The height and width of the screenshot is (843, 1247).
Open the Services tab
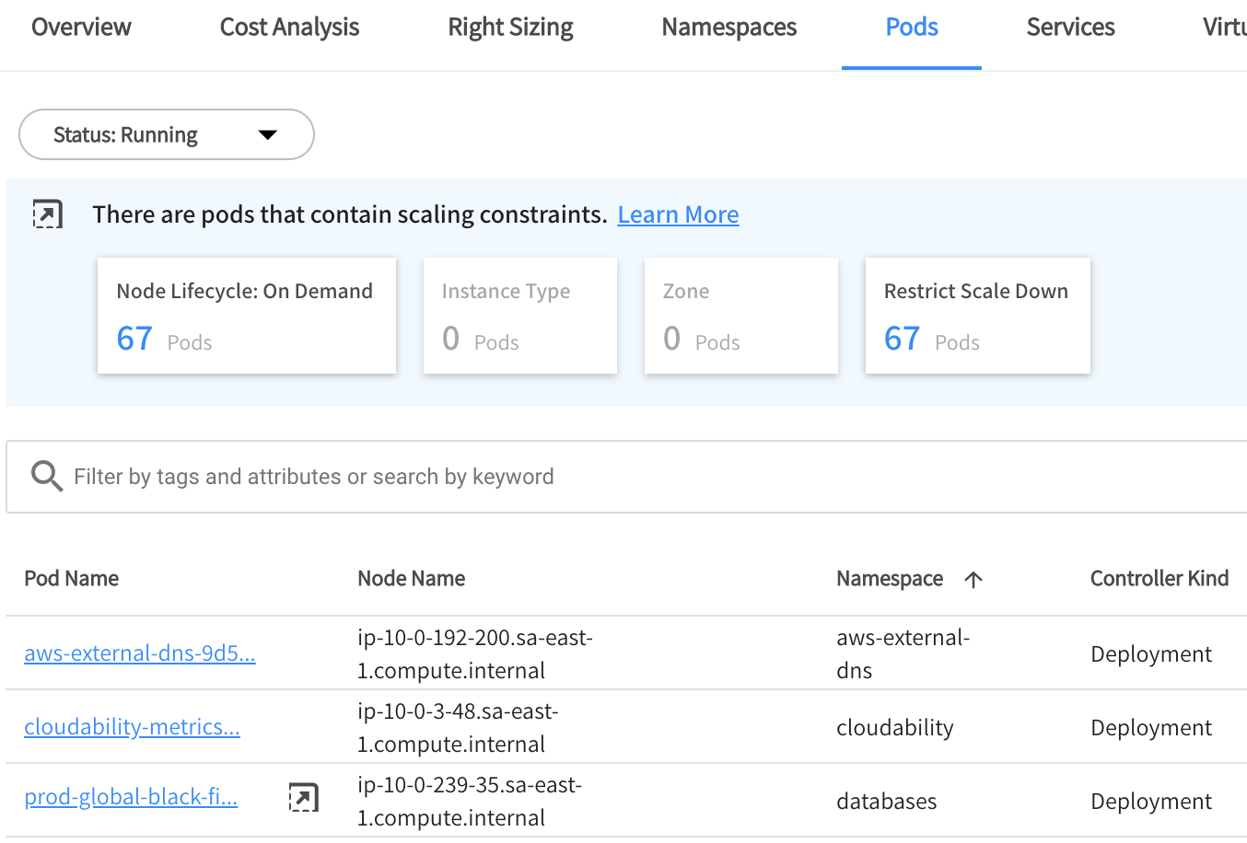coord(1070,28)
